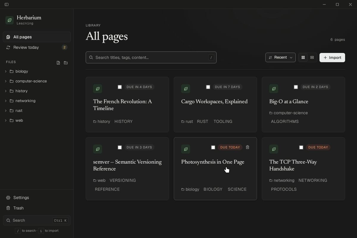Expand the rust folder chevron
Image resolution: width=357 pixels, height=238 pixels.
click(x=6, y=111)
